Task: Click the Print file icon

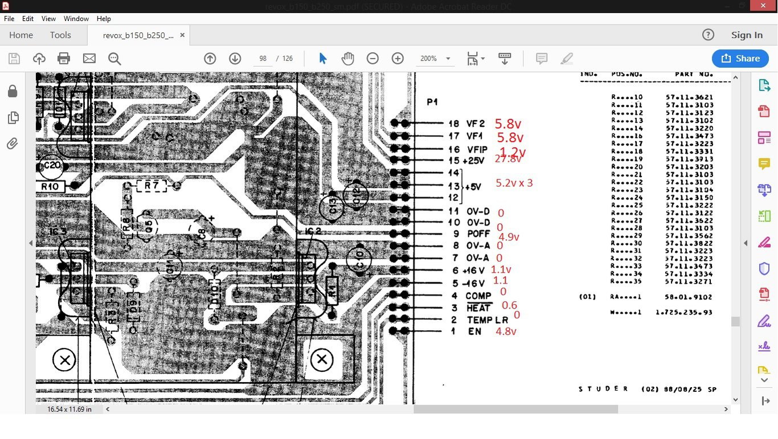Action: point(64,59)
